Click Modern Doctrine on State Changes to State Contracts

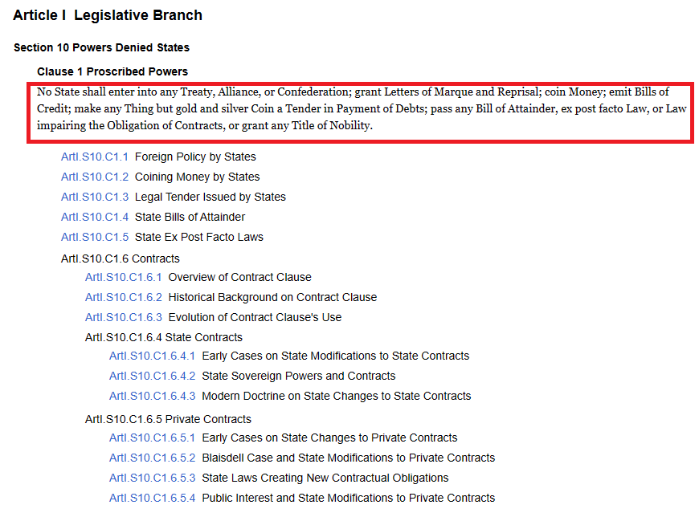pyautogui.click(x=336, y=396)
